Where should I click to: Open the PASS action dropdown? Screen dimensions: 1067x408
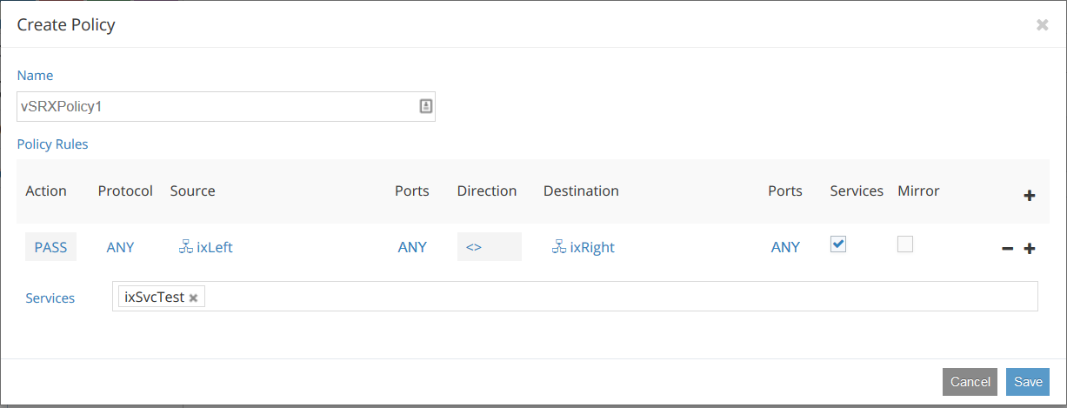50,247
